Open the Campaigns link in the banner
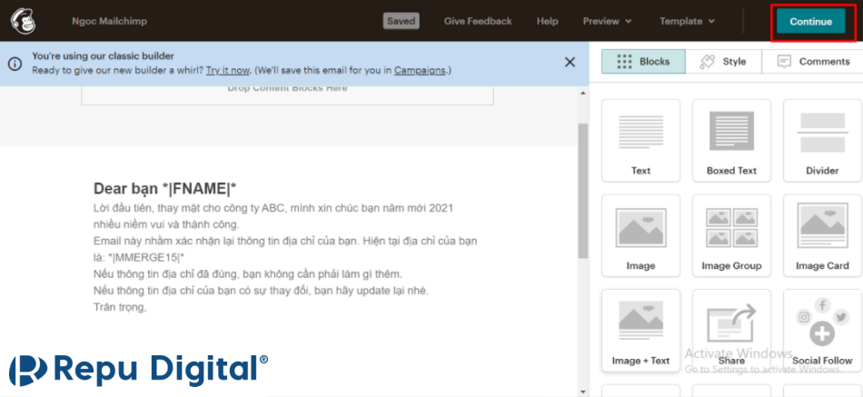 (x=420, y=71)
